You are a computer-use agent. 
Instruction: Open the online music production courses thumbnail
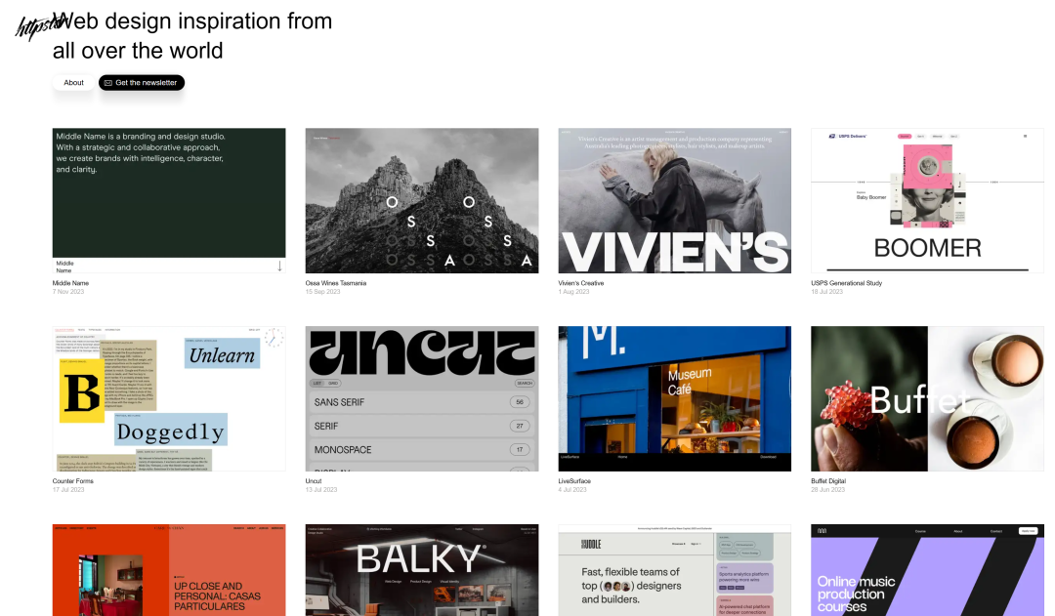click(927, 570)
